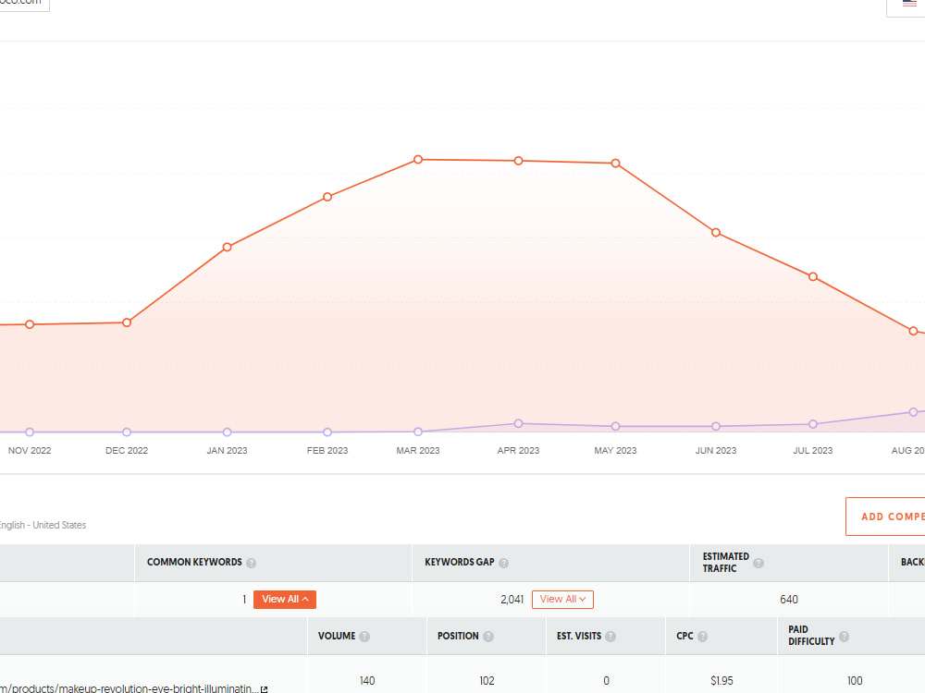Click the orange data point for Feb 2023
Screen dimensions: 925x693
tap(327, 197)
